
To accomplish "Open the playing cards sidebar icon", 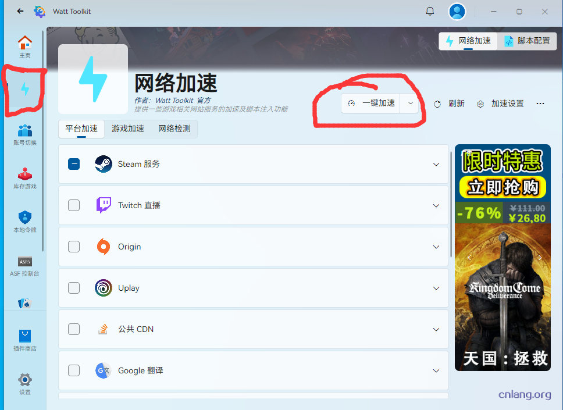I will click(25, 304).
